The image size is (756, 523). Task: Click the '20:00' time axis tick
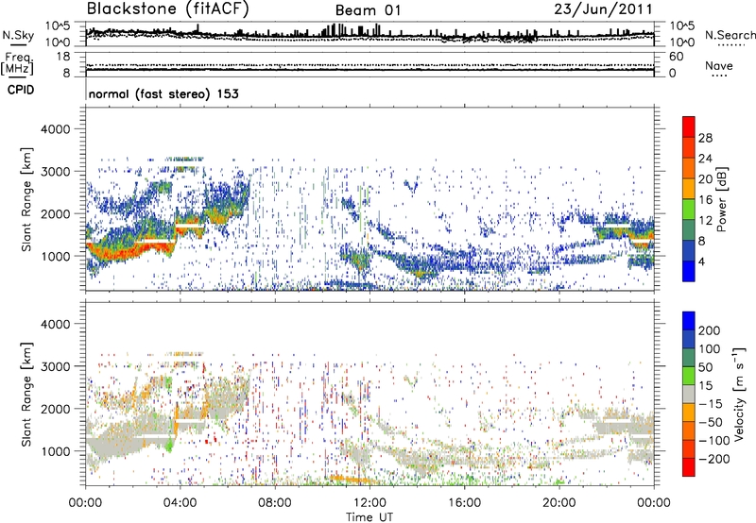558,503
